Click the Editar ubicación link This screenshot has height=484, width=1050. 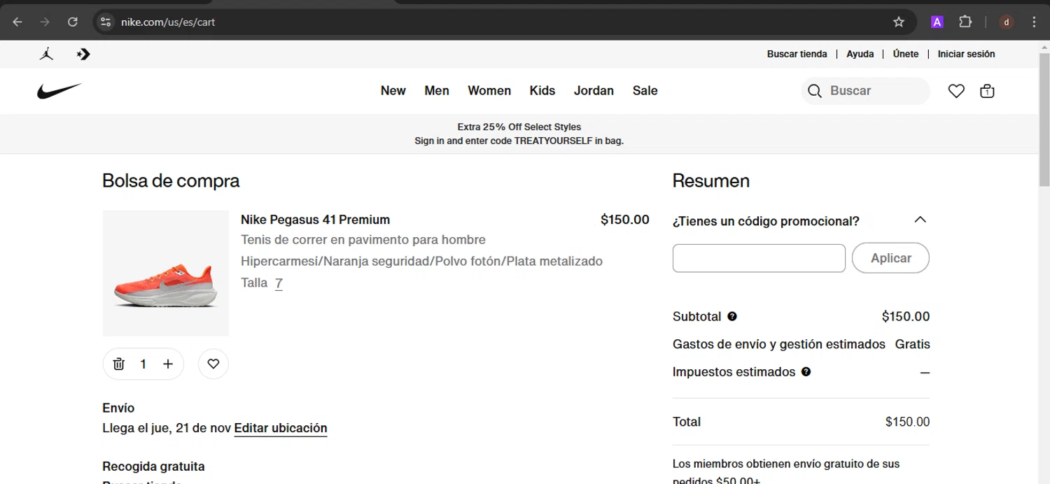281,428
